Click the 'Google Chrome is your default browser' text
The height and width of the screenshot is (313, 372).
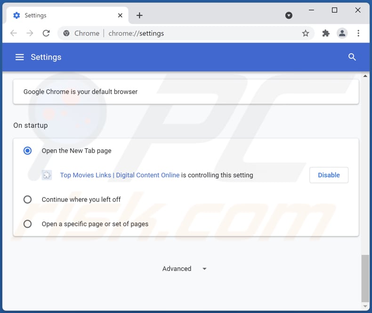81,91
